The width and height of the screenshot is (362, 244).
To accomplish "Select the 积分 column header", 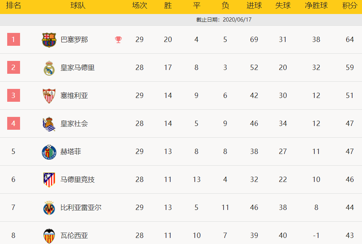I will (350, 6).
